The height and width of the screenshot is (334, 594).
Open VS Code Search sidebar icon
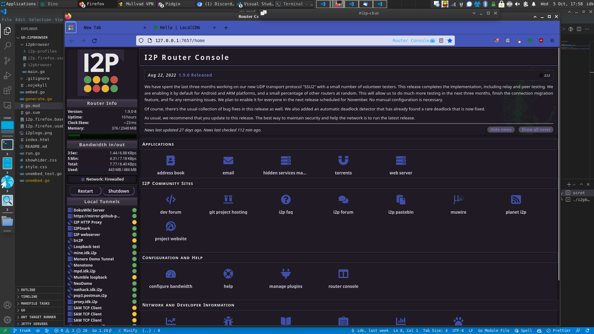[7, 45]
